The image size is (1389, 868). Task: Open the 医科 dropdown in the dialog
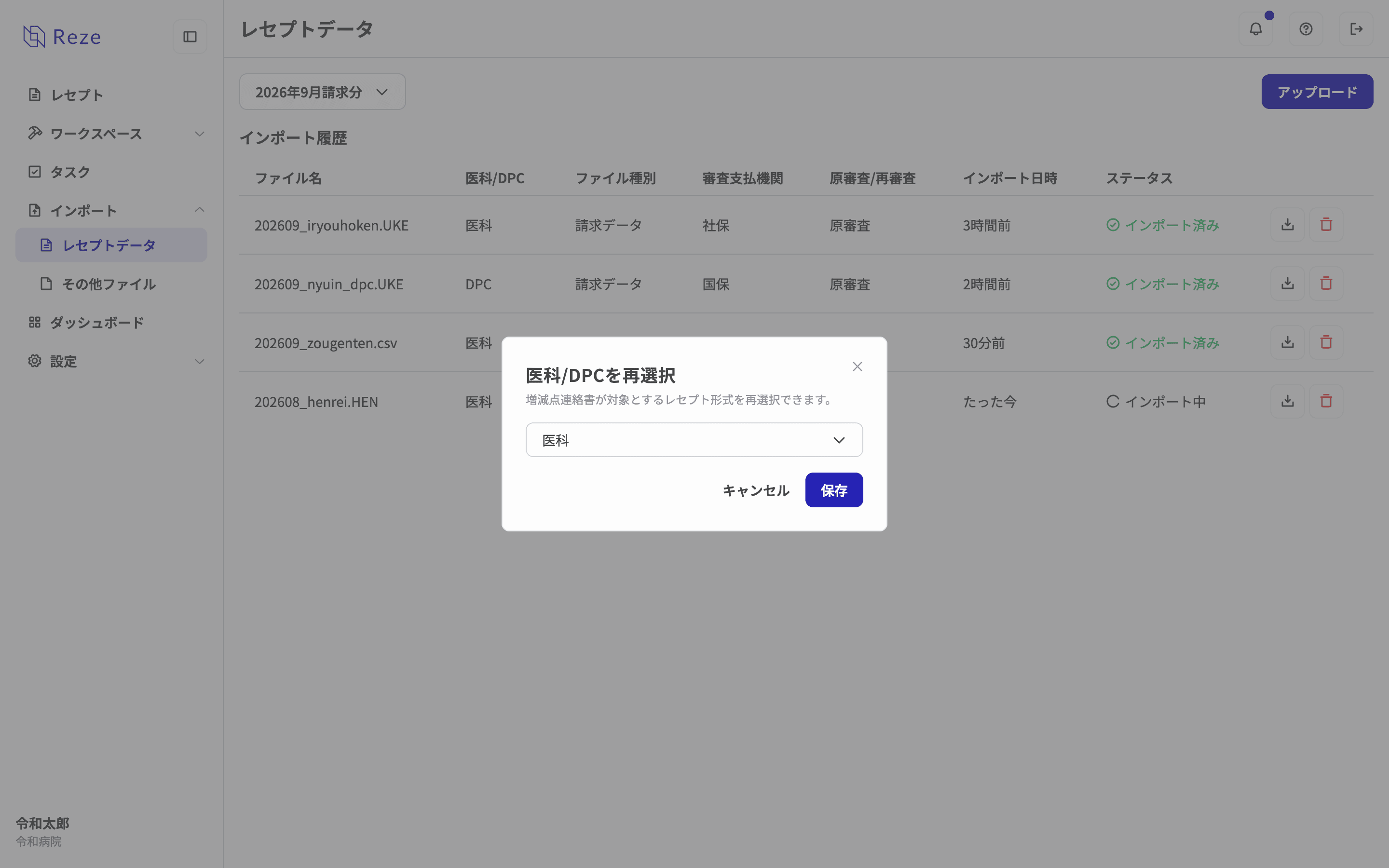(694, 440)
